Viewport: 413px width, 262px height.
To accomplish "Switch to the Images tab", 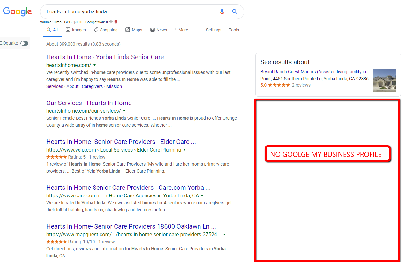I will click(76, 30).
